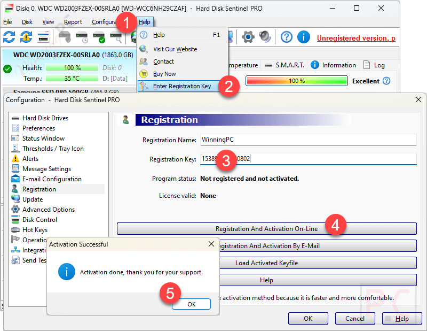Click 'Activation done, thank you' message text

pos(141,272)
